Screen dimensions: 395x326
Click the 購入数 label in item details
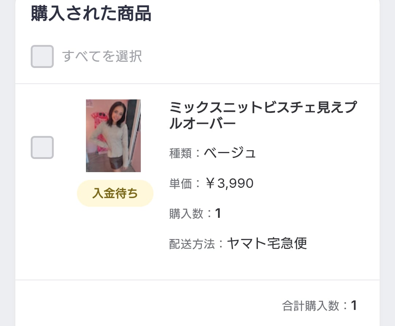point(186,214)
